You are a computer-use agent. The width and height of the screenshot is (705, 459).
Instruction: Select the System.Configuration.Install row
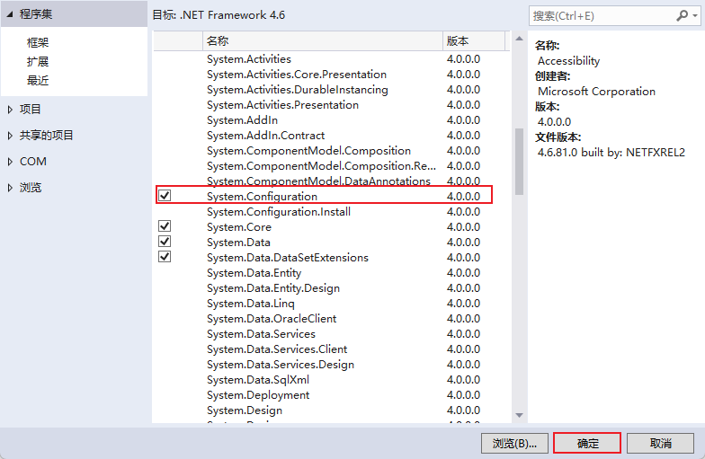(x=331, y=212)
